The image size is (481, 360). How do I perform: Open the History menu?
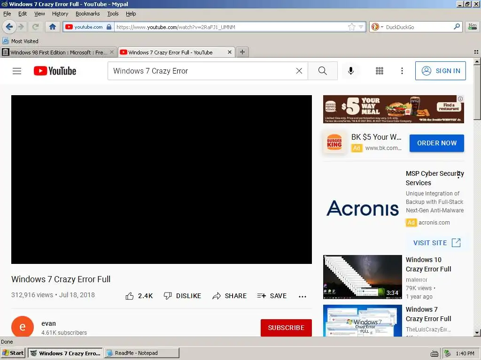pos(60,14)
